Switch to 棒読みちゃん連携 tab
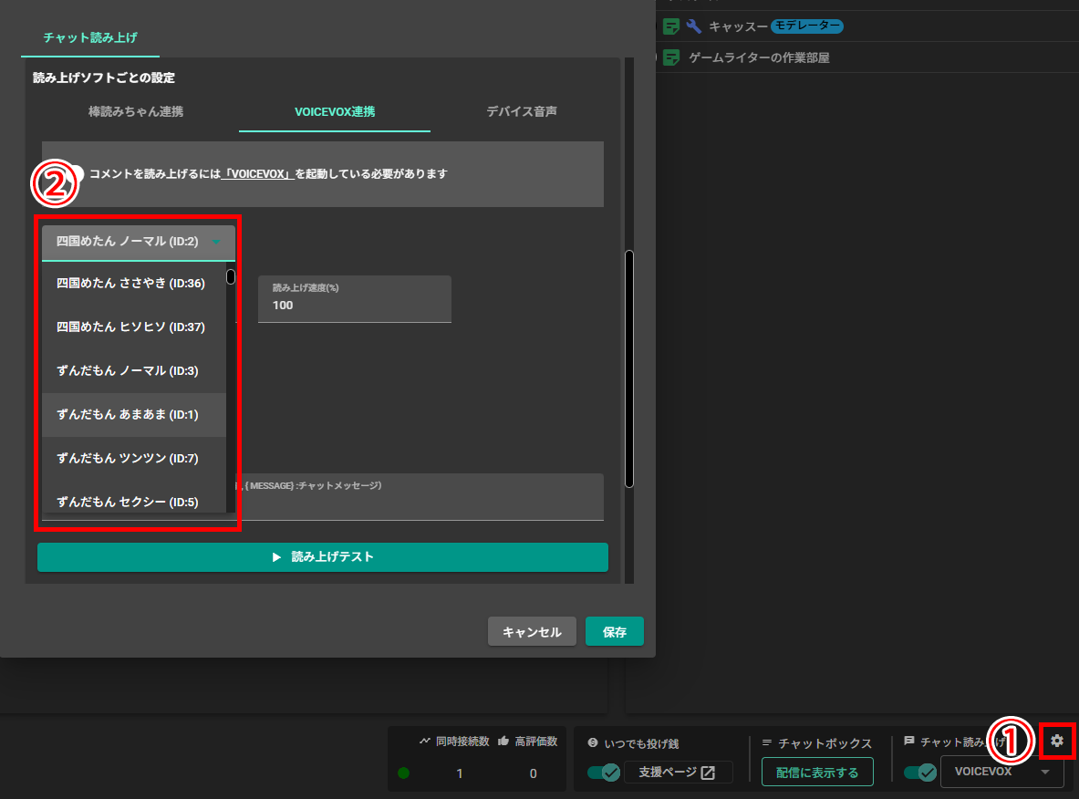Viewport: 1079px width, 799px height. tap(136, 111)
